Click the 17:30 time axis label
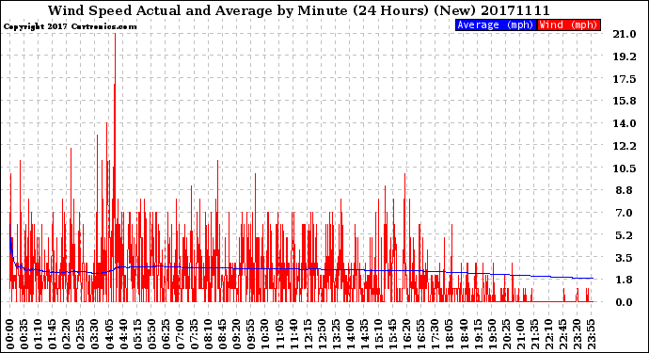 pyautogui.click(x=435, y=334)
